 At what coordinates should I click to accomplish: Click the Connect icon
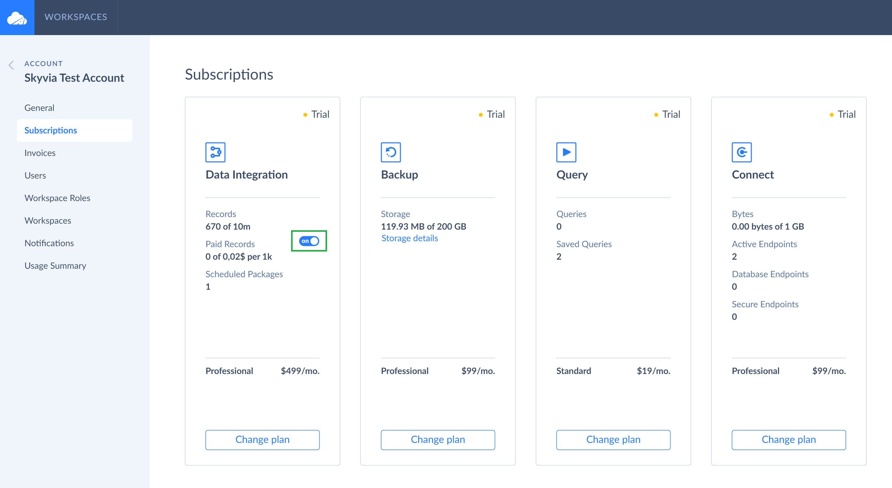tap(742, 152)
